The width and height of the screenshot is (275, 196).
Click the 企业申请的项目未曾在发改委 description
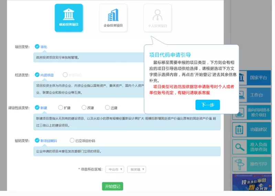click(x=69, y=151)
